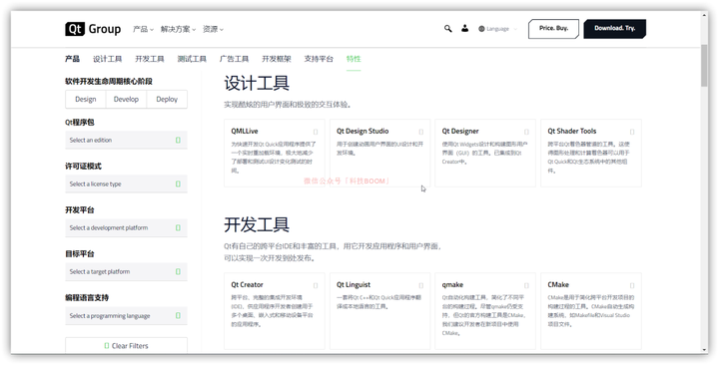Click the icon on Qt Creator card

(x=316, y=285)
